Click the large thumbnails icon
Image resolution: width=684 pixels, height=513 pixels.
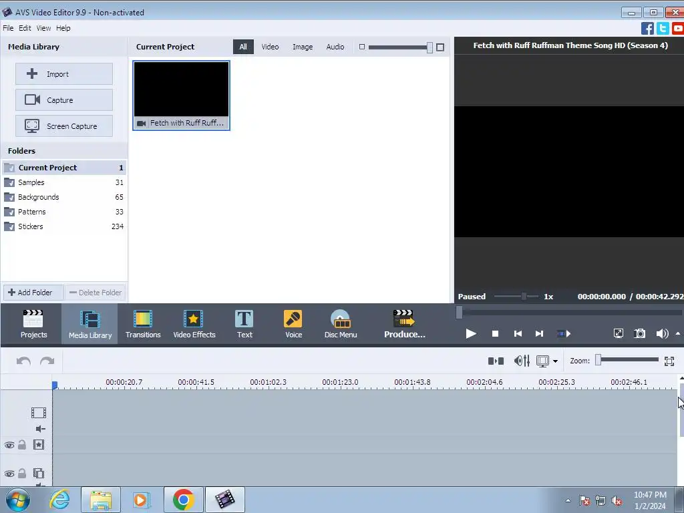click(x=440, y=47)
